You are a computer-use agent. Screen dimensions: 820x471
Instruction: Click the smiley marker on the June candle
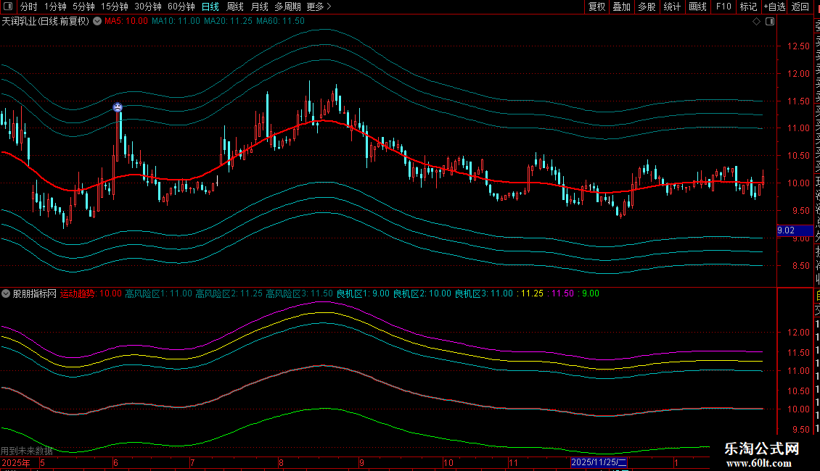tap(118, 108)
